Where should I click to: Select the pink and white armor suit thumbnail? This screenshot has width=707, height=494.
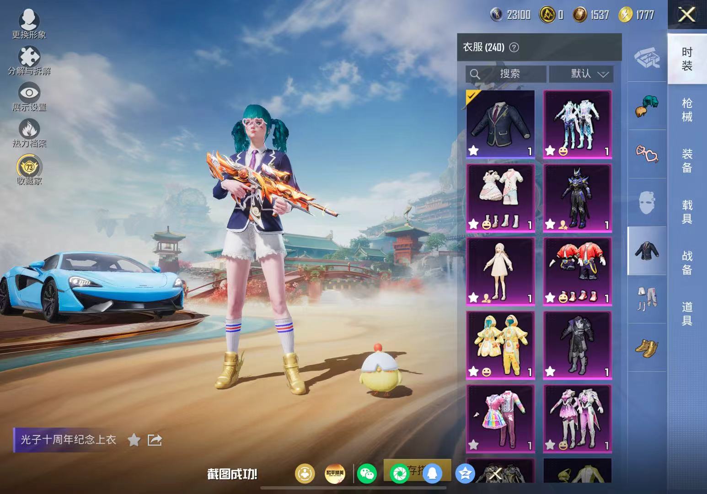point(577,419)
